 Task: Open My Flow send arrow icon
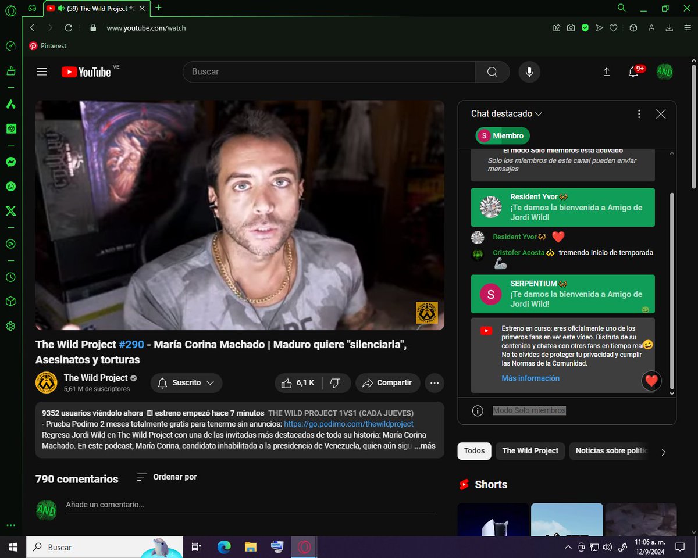pyautogui.click(x=599, y=28)
